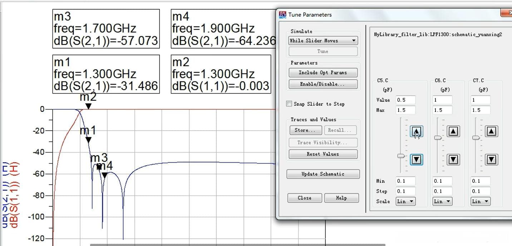This screenshot has width=512, height=246.
Task: Click the C6.C Step field
Action: pyautogui.click(x=442, y=191)
